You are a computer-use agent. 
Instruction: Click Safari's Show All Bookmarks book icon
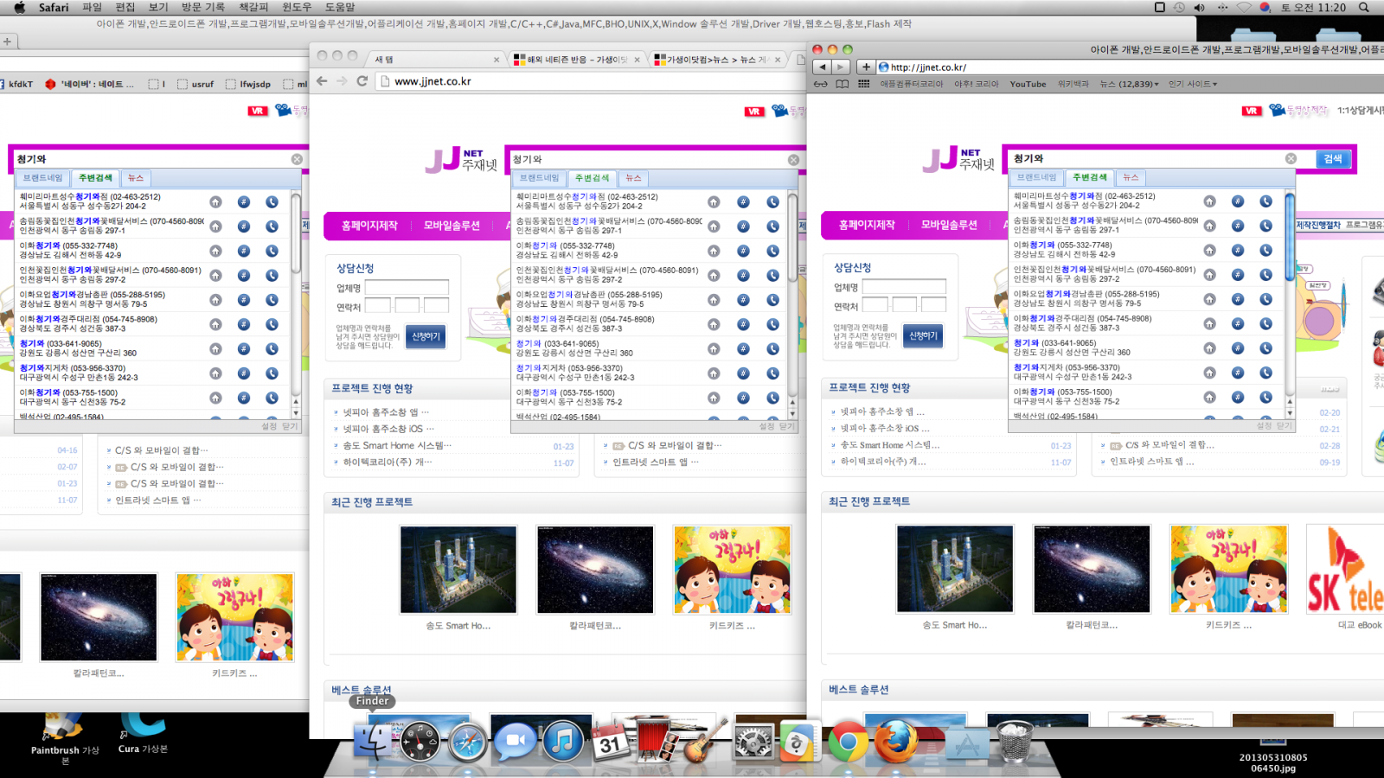pos(842,84)
